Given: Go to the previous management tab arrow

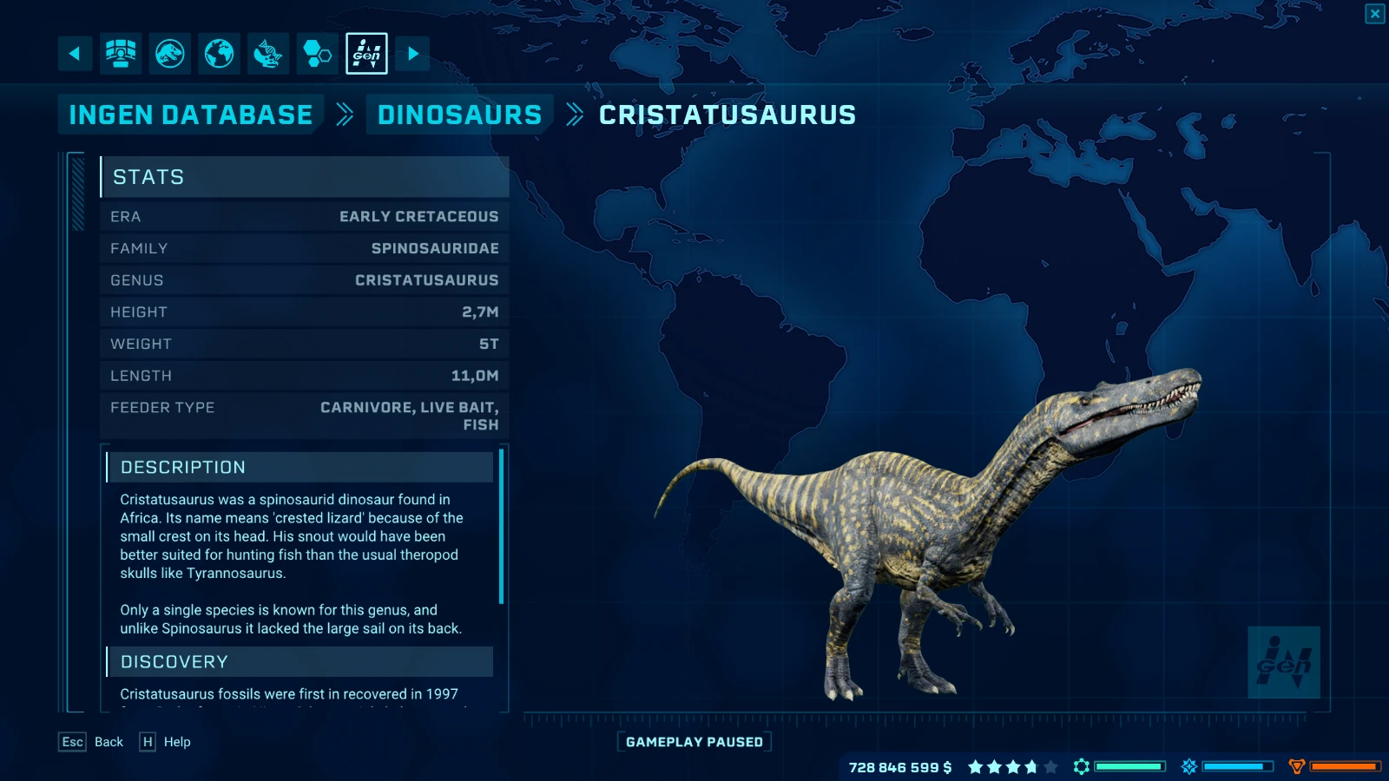Looking at the screenshot, I should pos(75,54).
